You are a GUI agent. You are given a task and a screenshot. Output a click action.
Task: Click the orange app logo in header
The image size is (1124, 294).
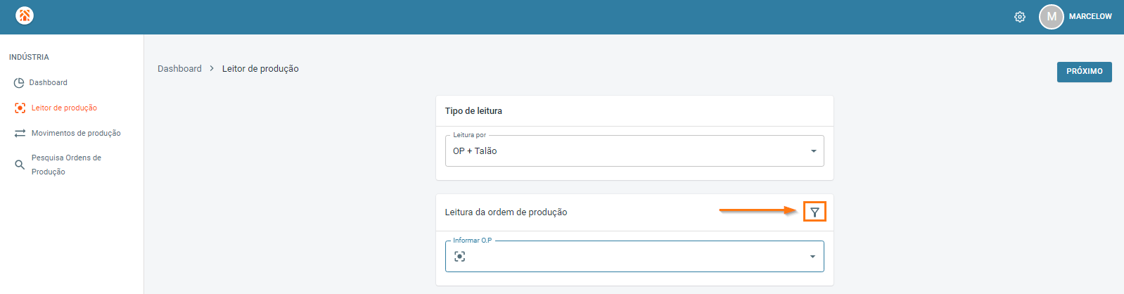(x=25, y=15)
